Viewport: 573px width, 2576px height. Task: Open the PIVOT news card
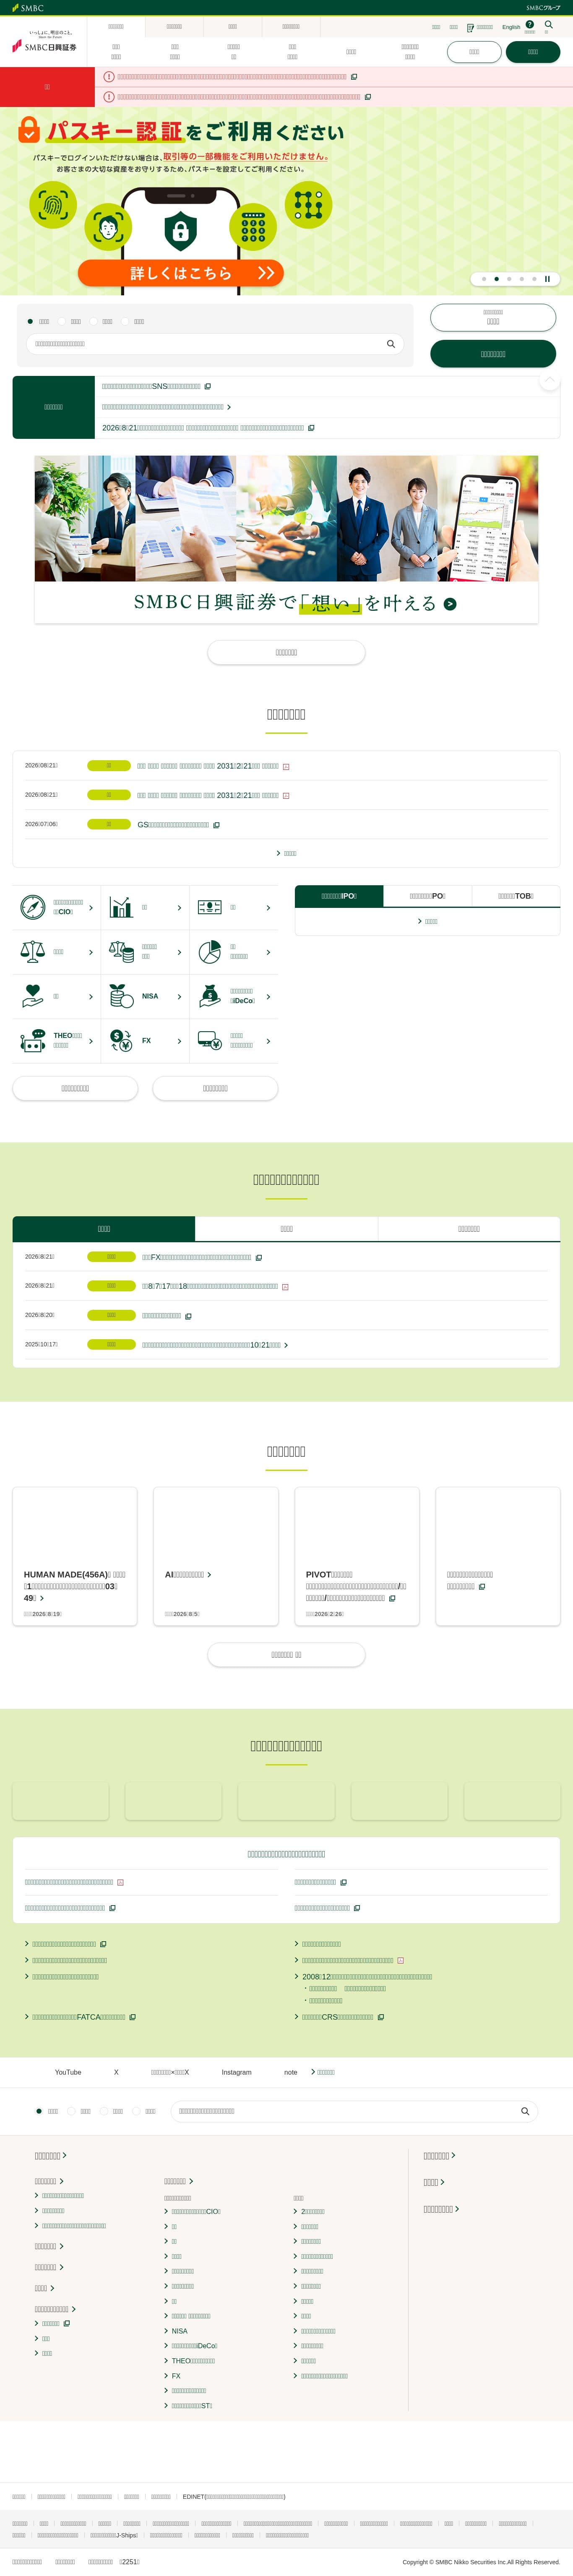coord(357,1557)
